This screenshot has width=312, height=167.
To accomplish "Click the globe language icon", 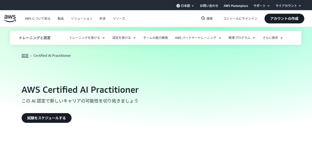I will (x=178, y=6).
